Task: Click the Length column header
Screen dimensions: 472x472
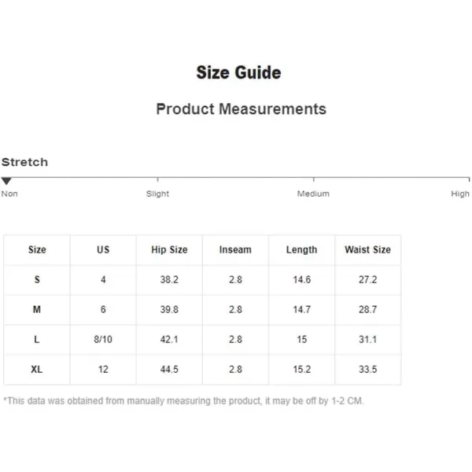Action: point(301,249)
